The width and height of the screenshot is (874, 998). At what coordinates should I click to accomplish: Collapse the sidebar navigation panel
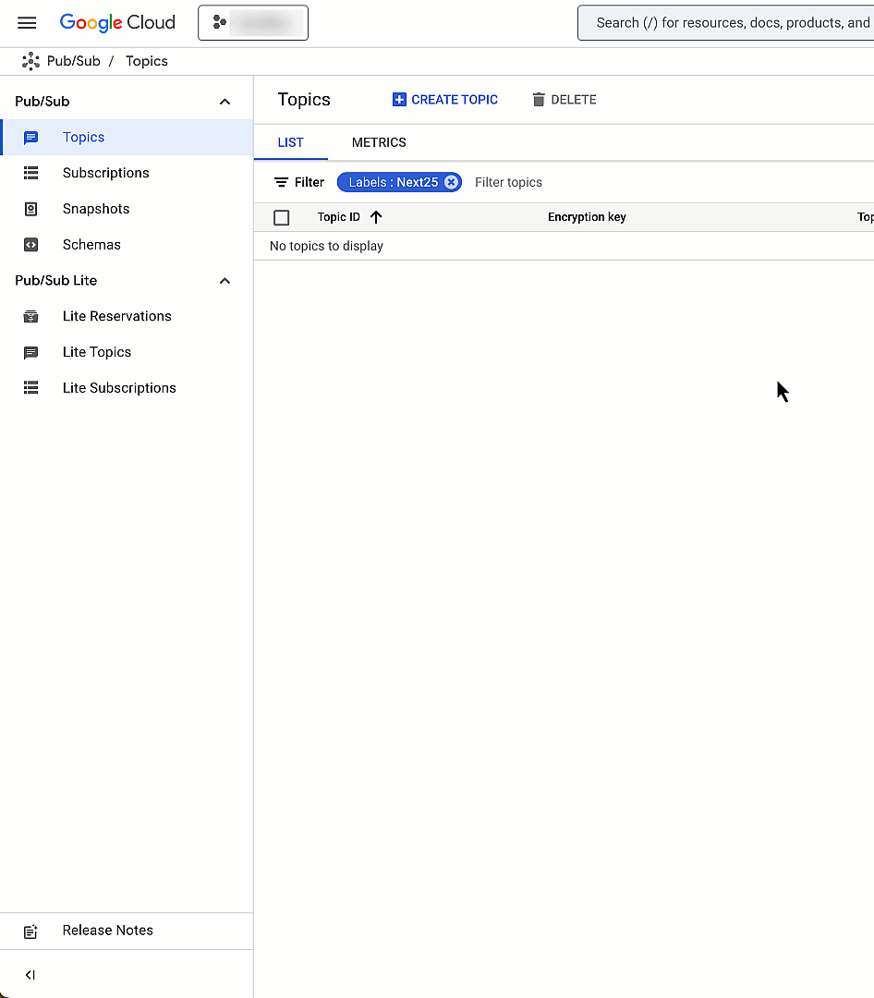[x=30, y=975]
